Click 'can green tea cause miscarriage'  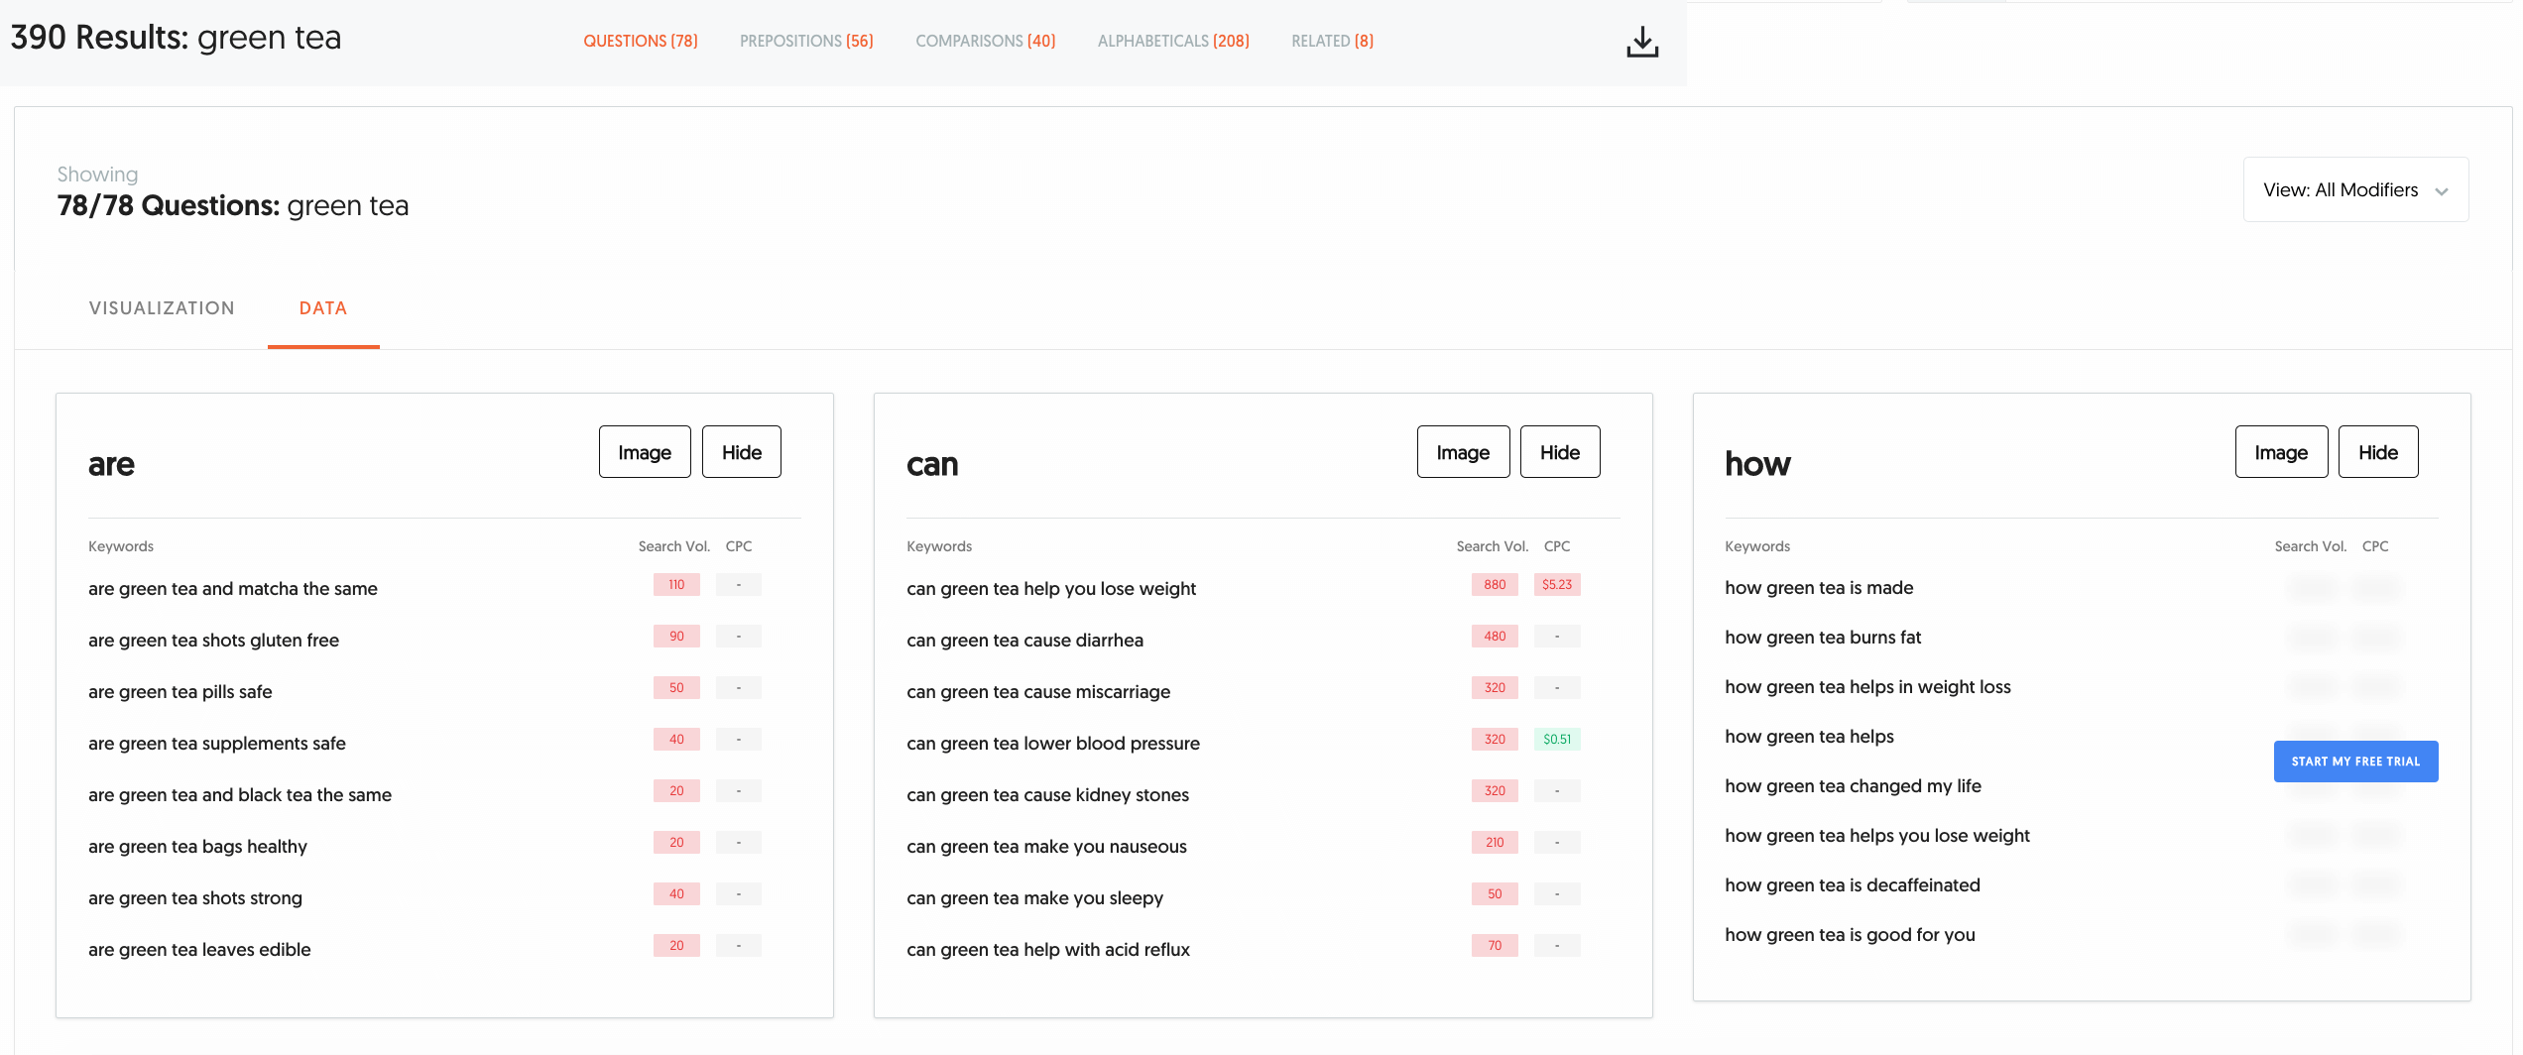[x=1038, y=692]
